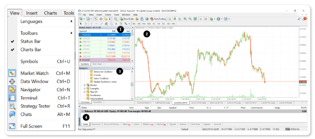Select the H4 timeframe button
Screen dimensions: 315x139
(x=158, y=24)
